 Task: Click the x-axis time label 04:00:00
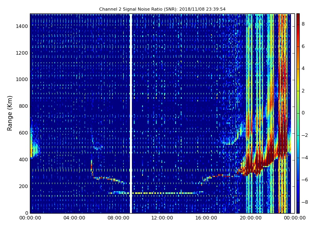pos(74,218)
